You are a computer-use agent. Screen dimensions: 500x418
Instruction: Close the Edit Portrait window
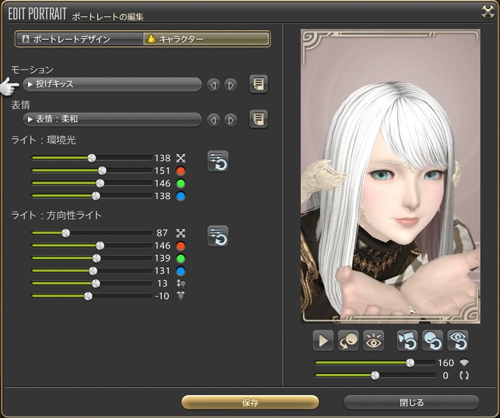coord(488,12)
